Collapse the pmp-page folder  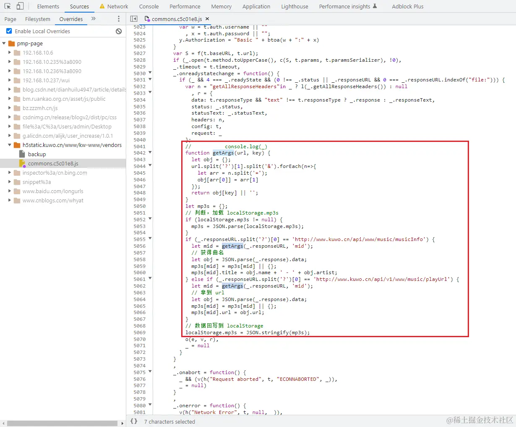point(4,44)
